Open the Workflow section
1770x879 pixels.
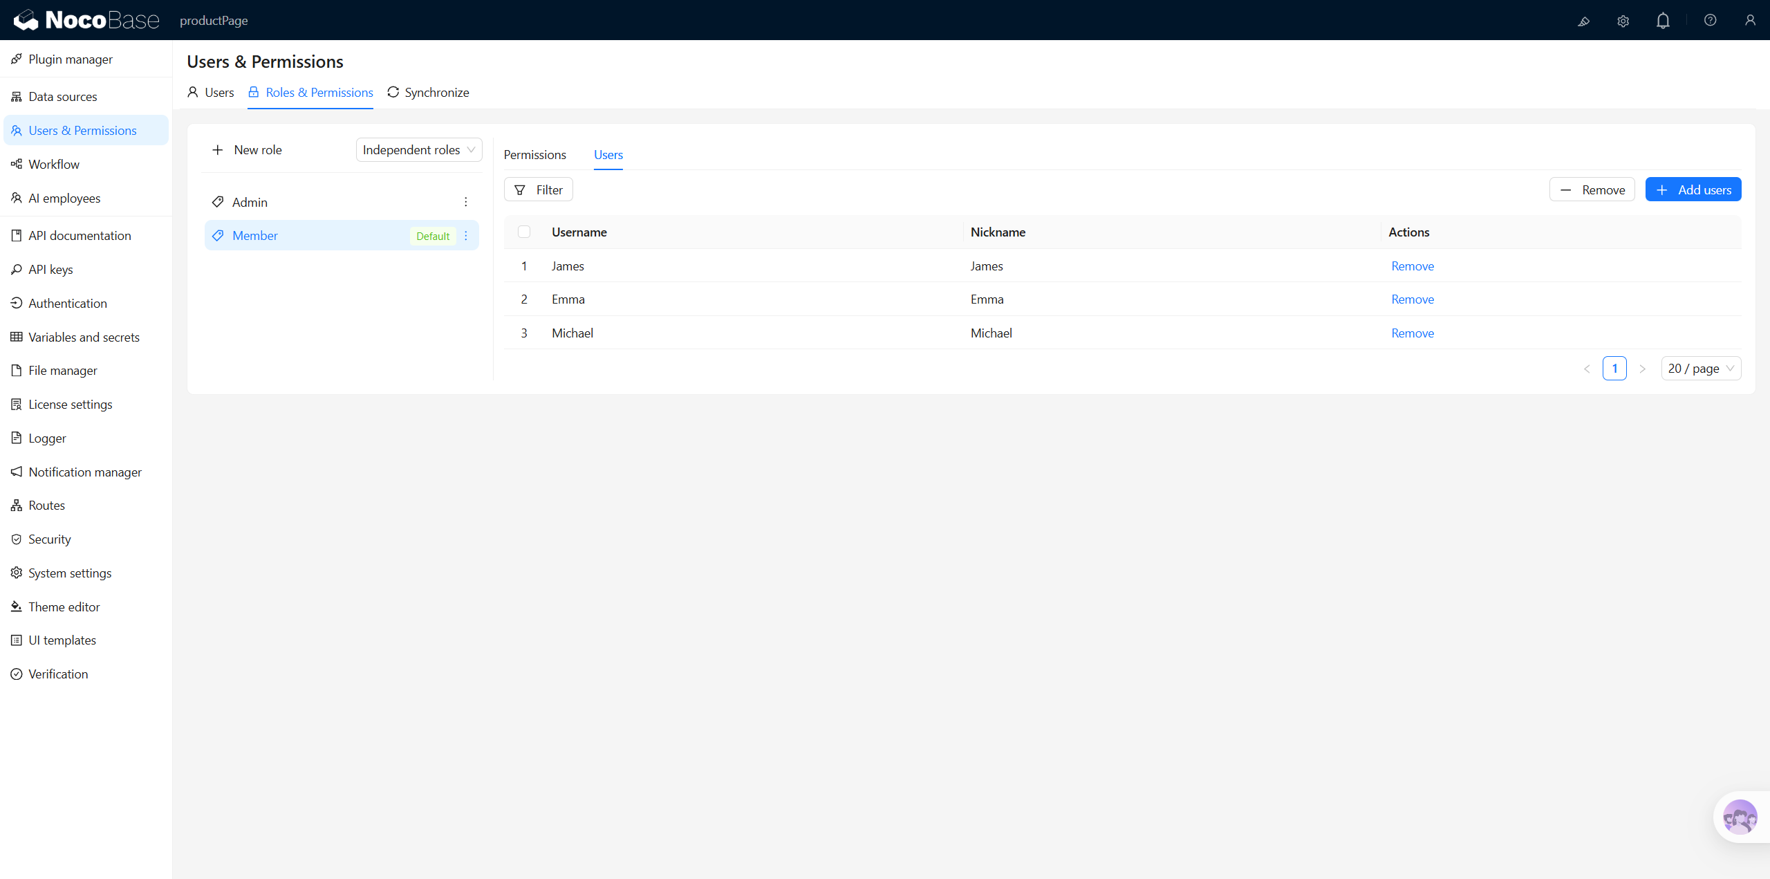(54, 164)
